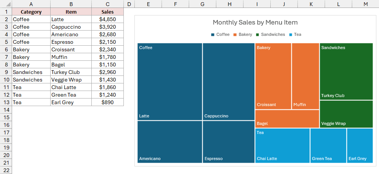The width and height of the screenshot is (379, 174).
Task: Click the Latte item cell
Action: [x=71, y=19]
